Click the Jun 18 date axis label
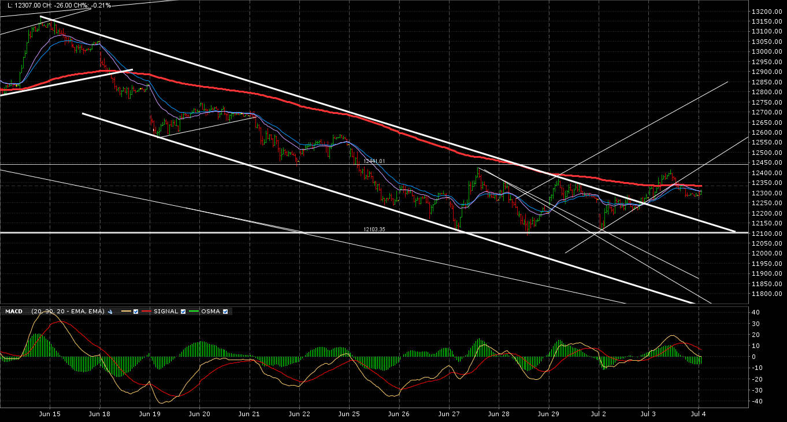The image size is (787, 422). (100, 414)
